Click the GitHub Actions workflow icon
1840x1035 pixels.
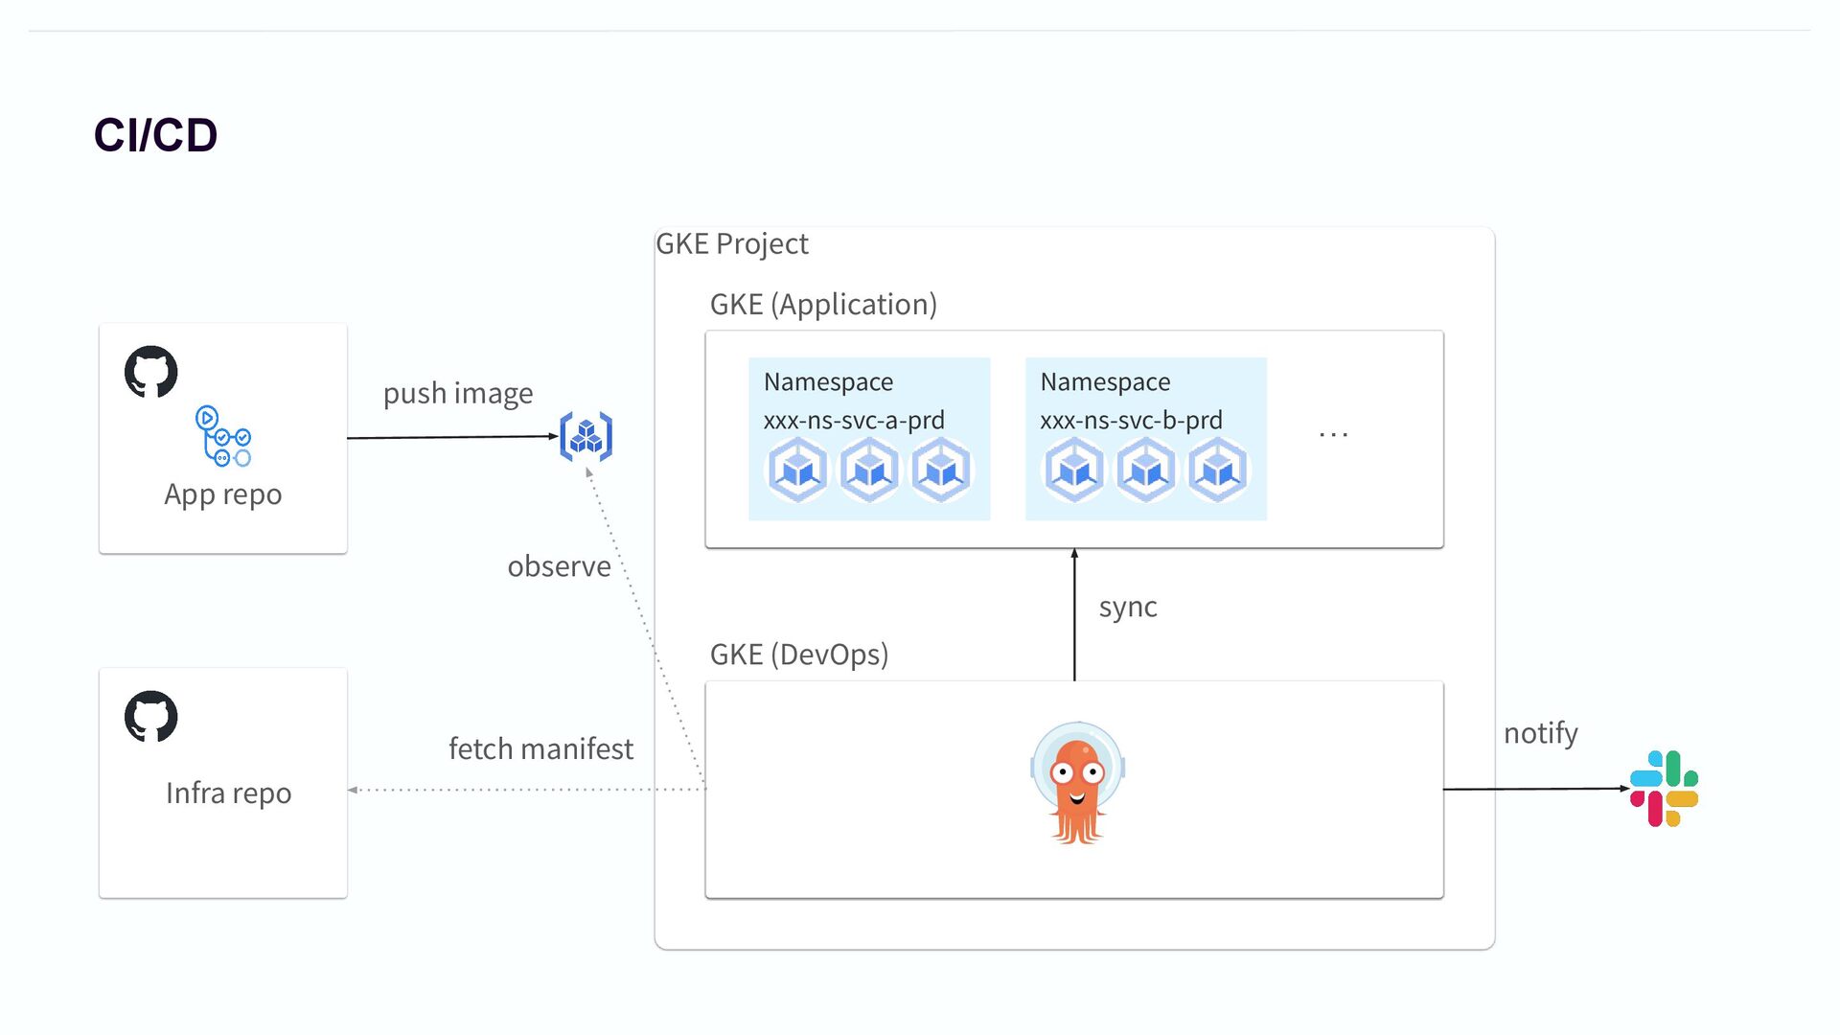223,436
